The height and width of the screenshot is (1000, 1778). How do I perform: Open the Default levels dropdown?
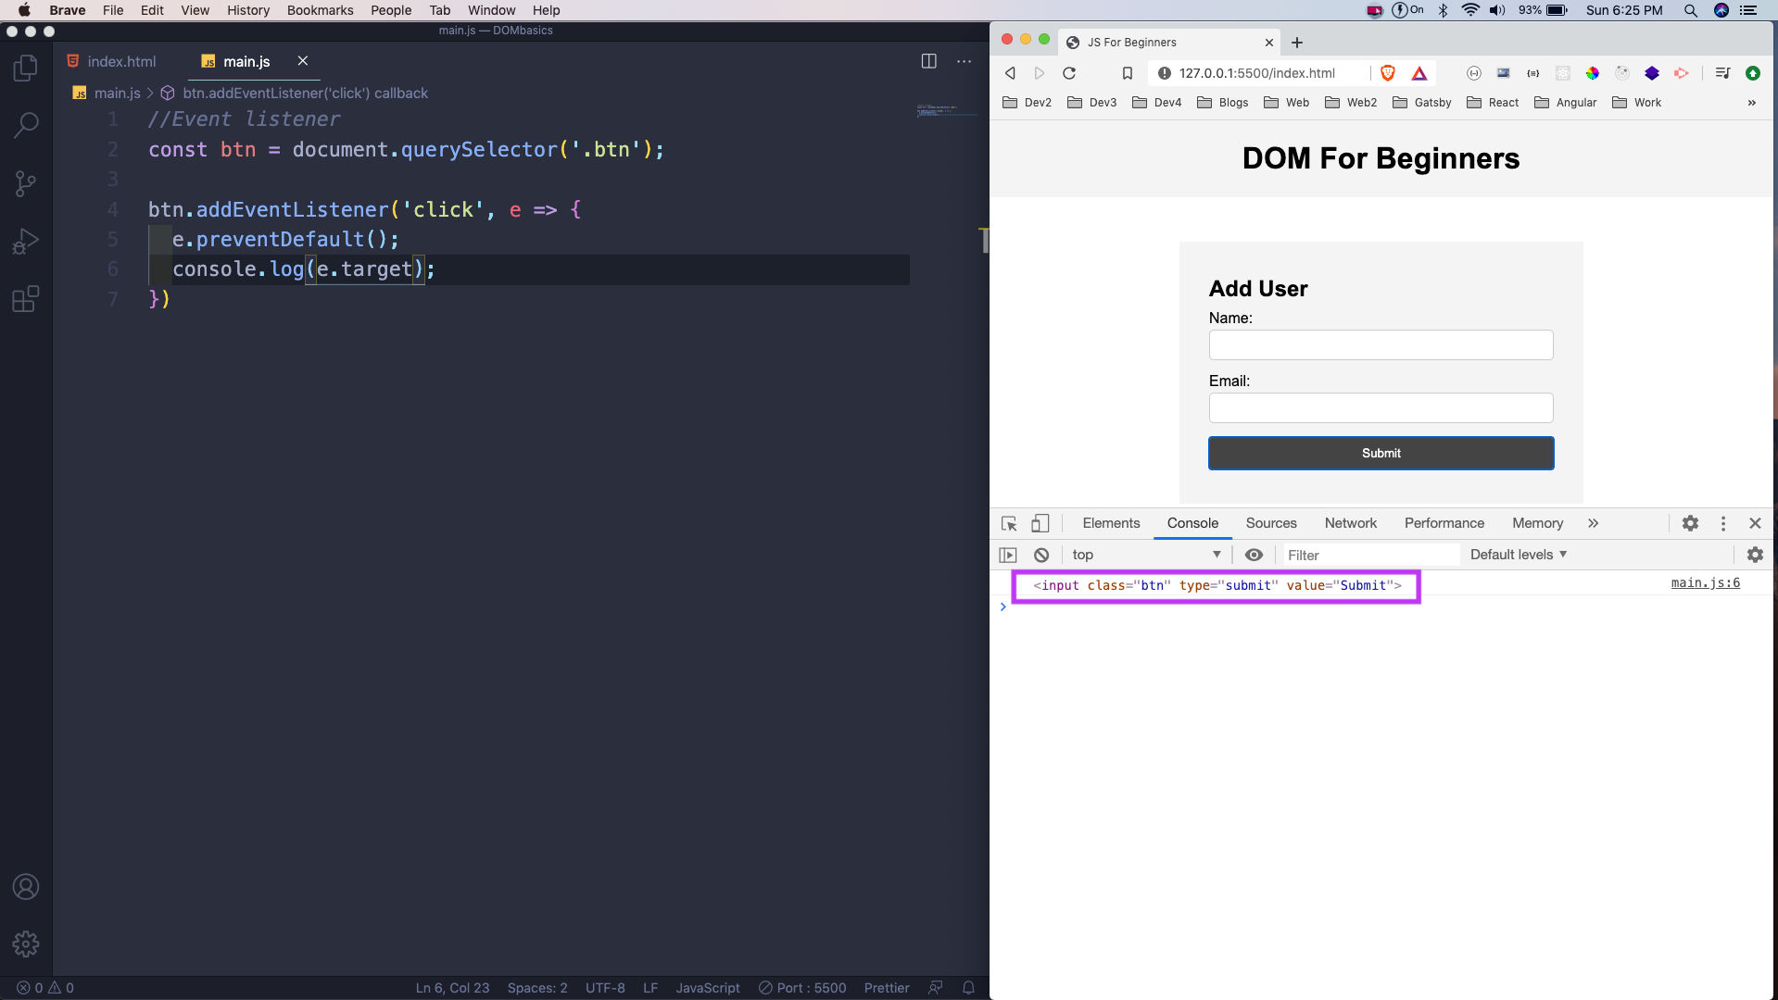(x=1519, y=555)
